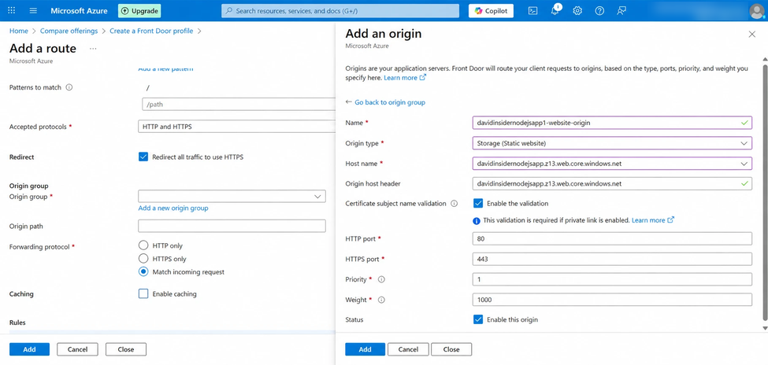Open notifications bell
This screenshot has width=768, height=365.
click(555, 11)
